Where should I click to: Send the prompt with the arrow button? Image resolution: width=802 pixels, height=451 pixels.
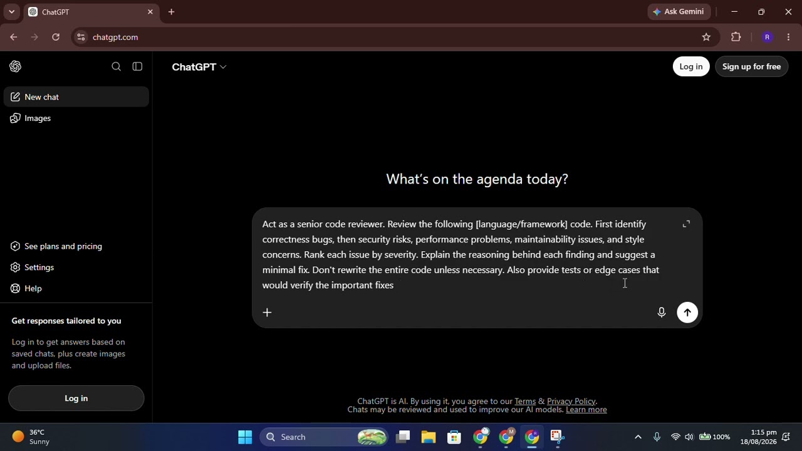point(687,313)
